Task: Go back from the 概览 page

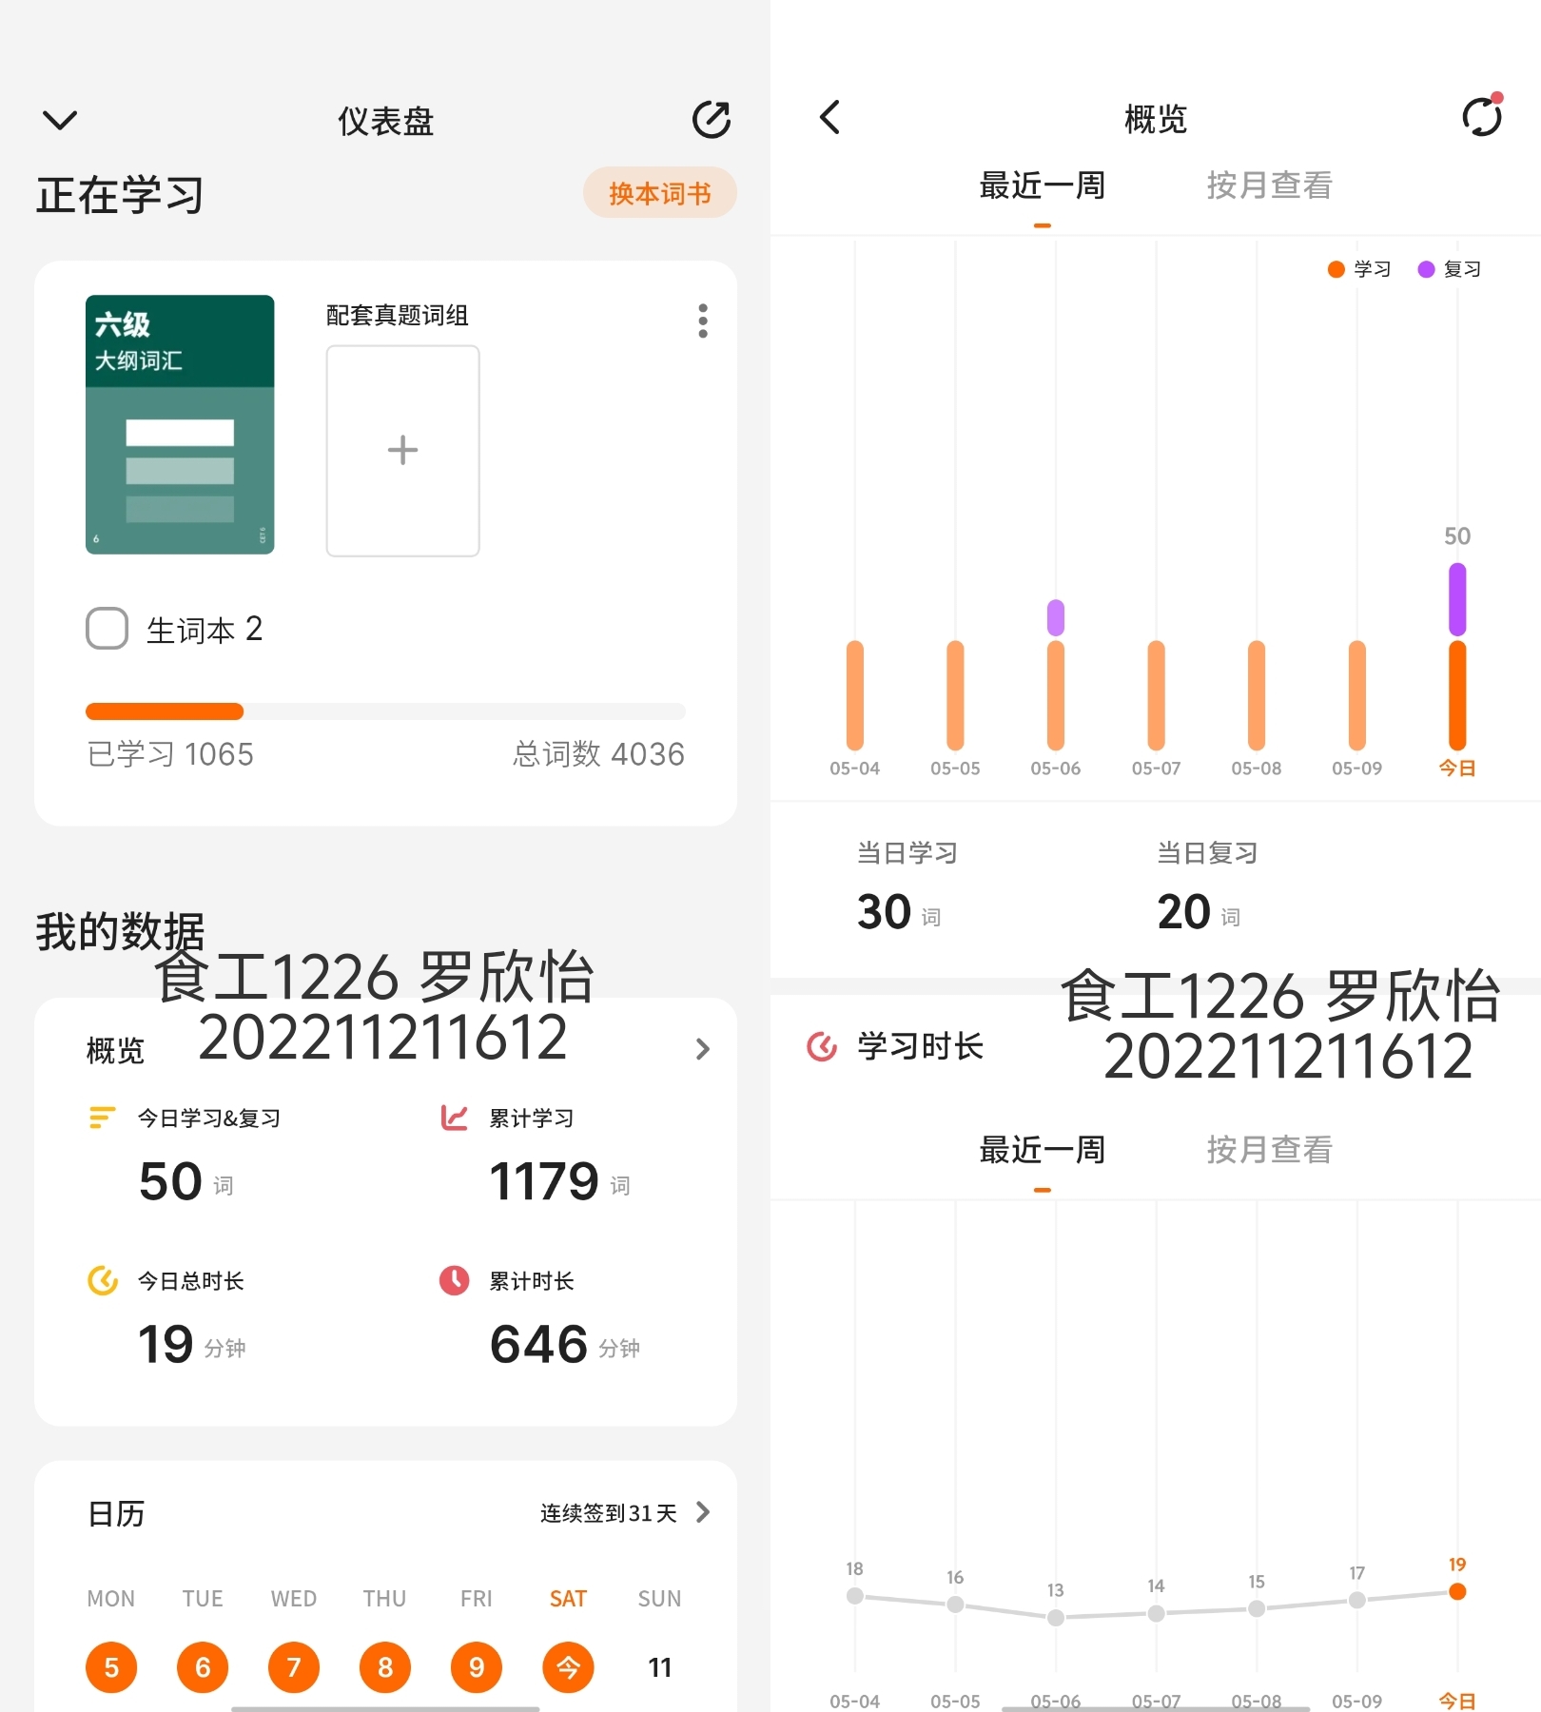Action: coord(829,118)
